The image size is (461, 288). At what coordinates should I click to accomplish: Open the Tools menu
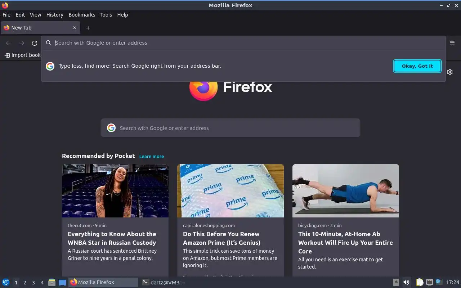pyautogui.click(x=106, y=15)
